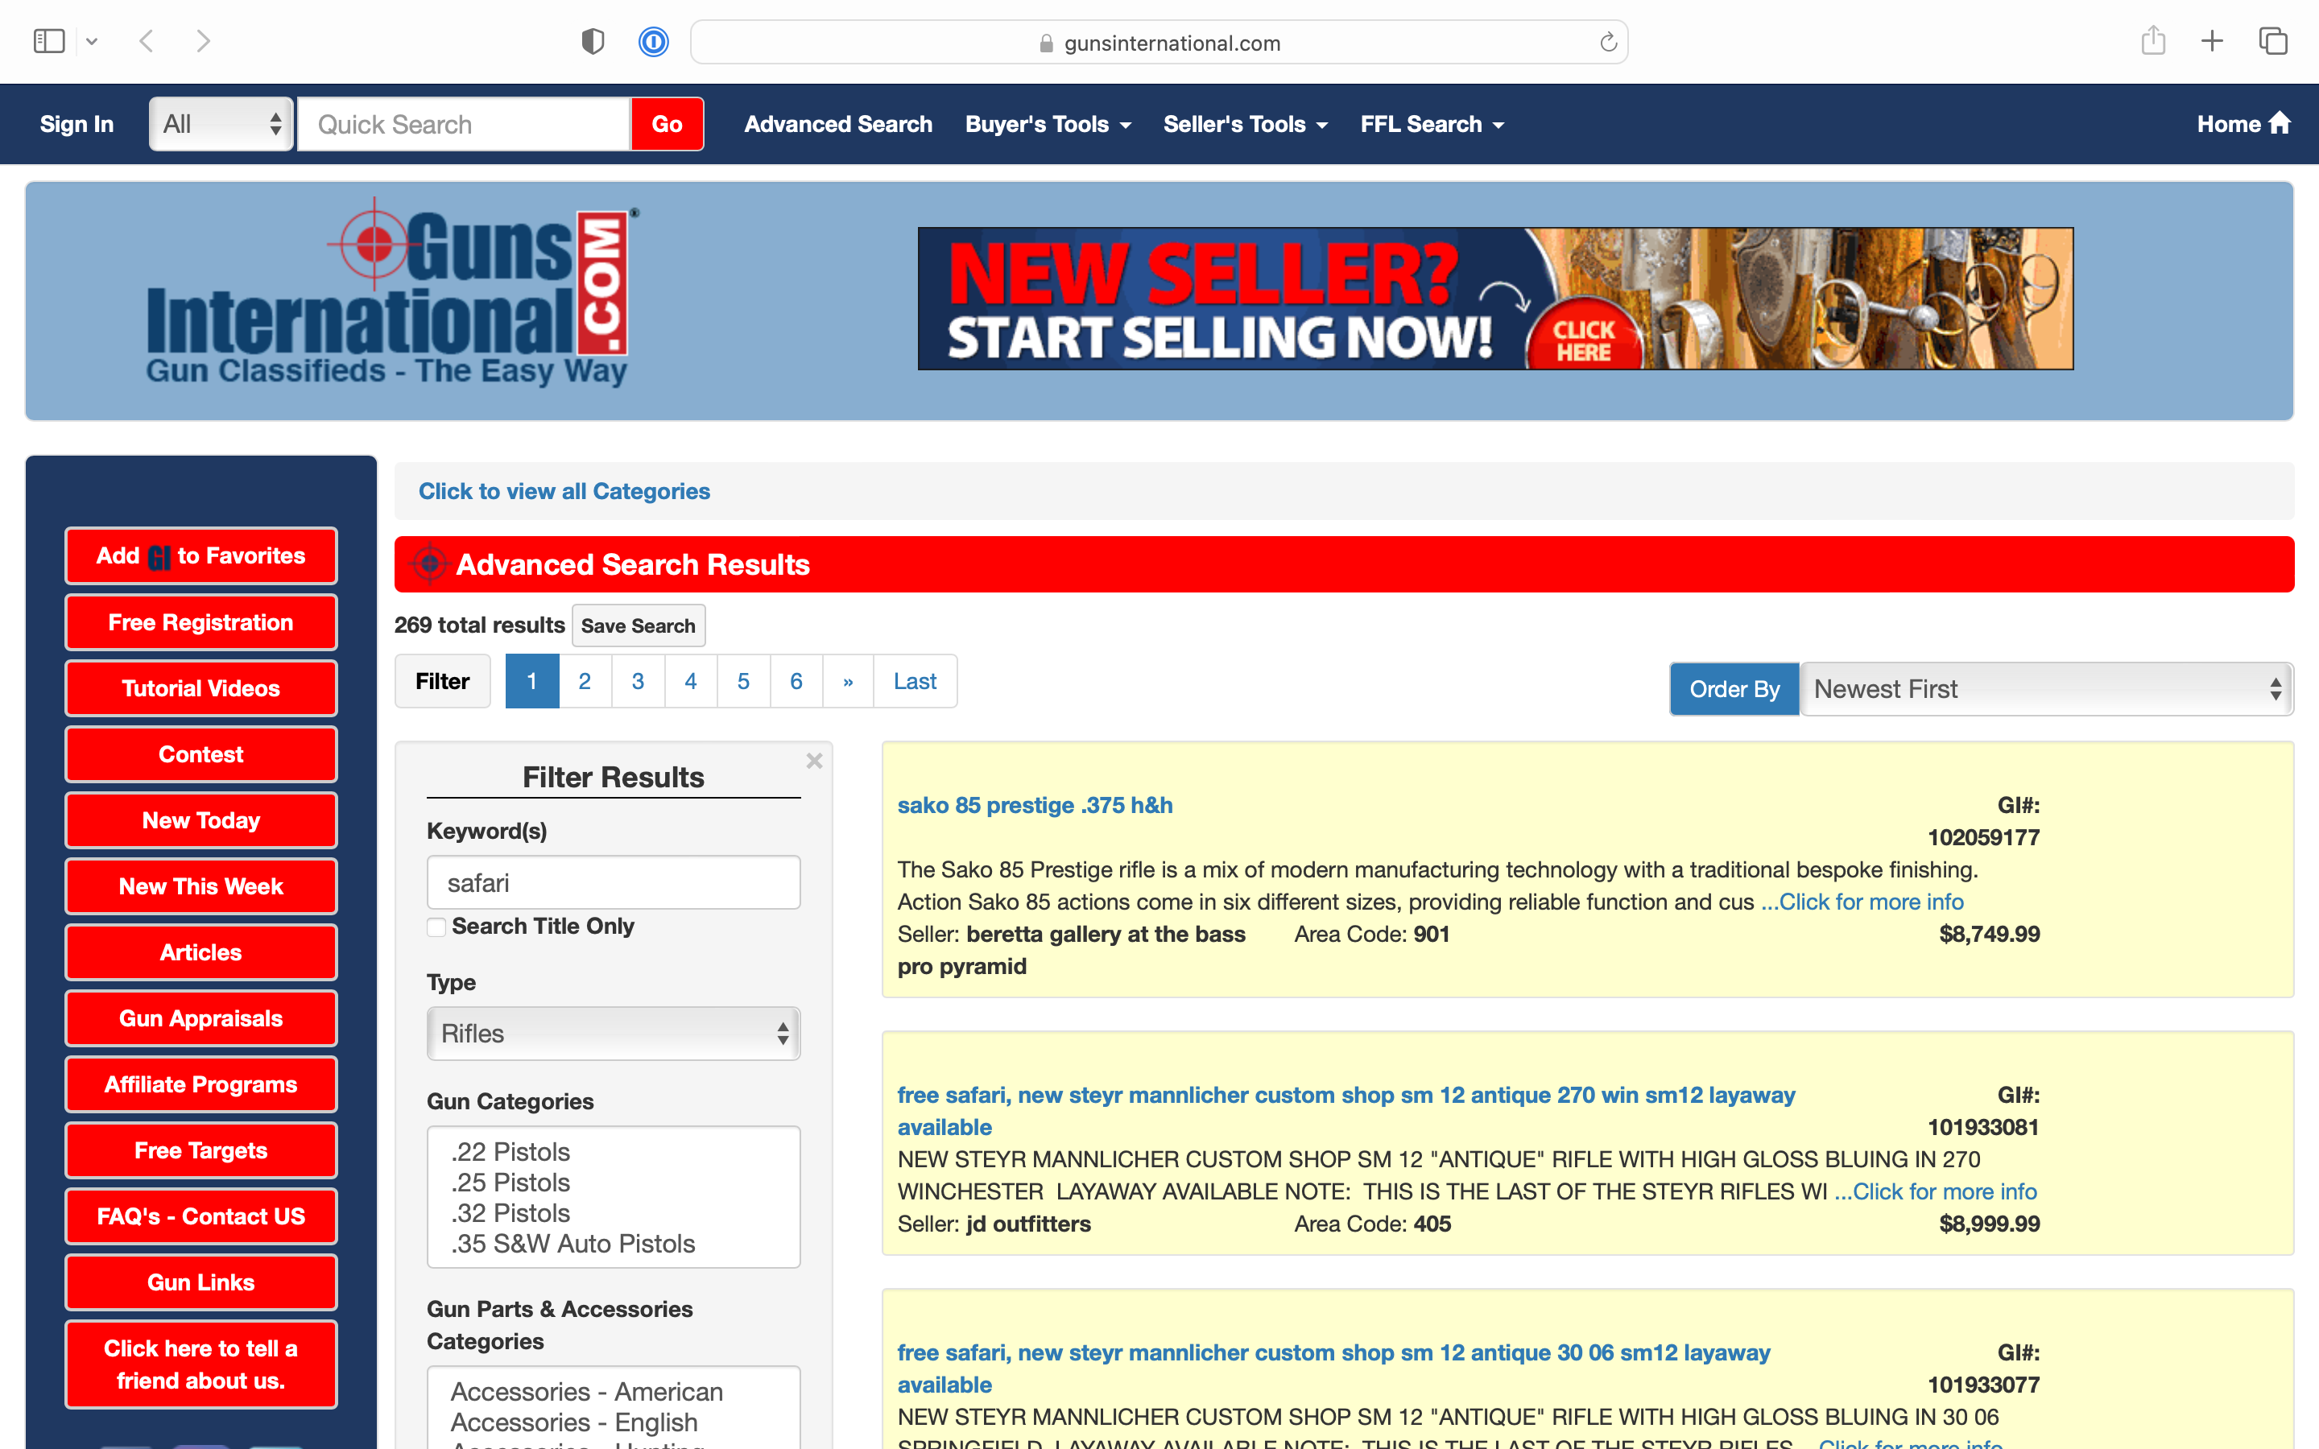Open the Share icon in the toolbar
The width and height of the screenshot is (2319, 1449).
(2153, 40)
